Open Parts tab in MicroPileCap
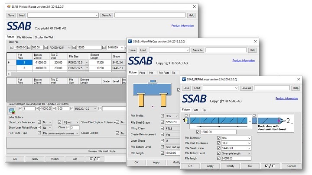Screen dimensions: 312x175 142,73
